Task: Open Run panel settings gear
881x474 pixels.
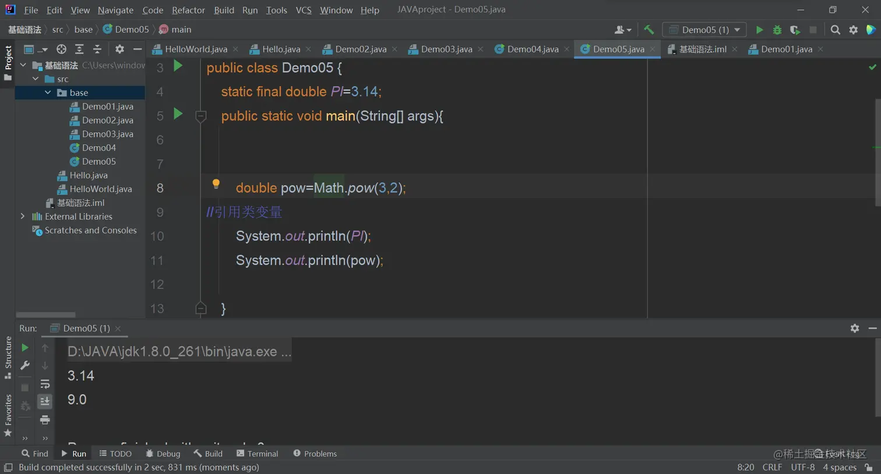Action: tap(855, 328)
